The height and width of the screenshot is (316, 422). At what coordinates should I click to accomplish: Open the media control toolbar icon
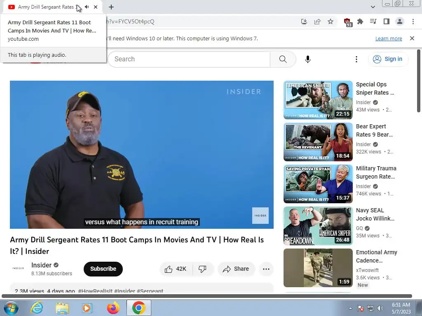(x=373, y=22)
